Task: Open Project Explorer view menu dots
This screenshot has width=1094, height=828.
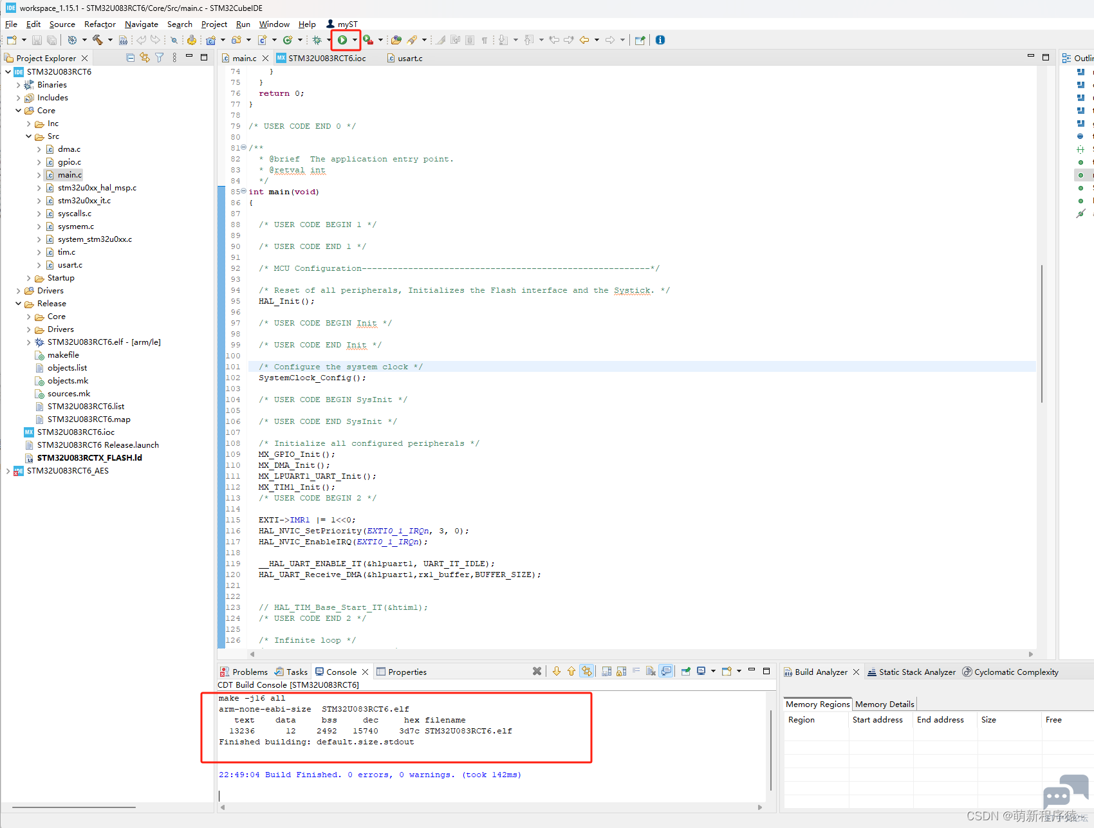Action: pos(174,58)
